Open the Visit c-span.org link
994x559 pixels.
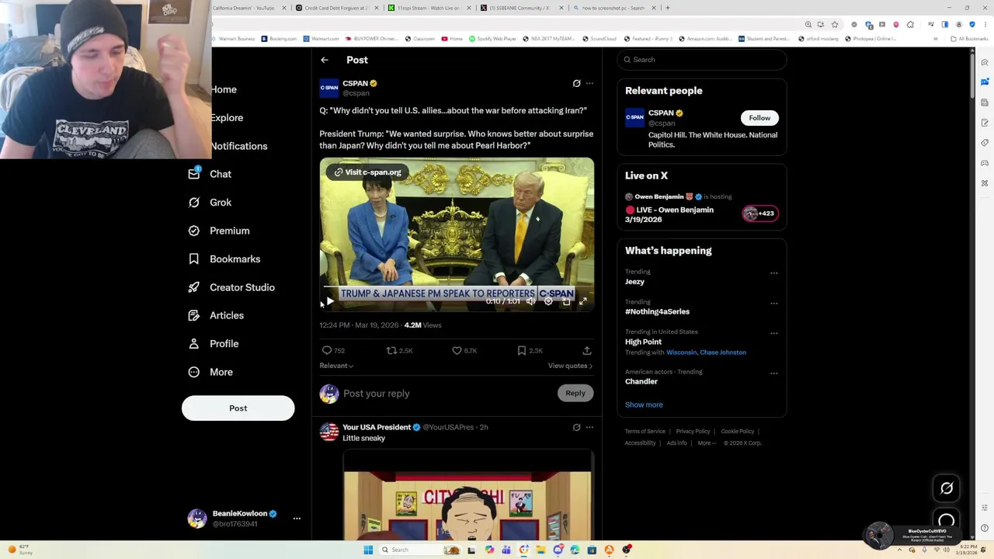point(368,172)
